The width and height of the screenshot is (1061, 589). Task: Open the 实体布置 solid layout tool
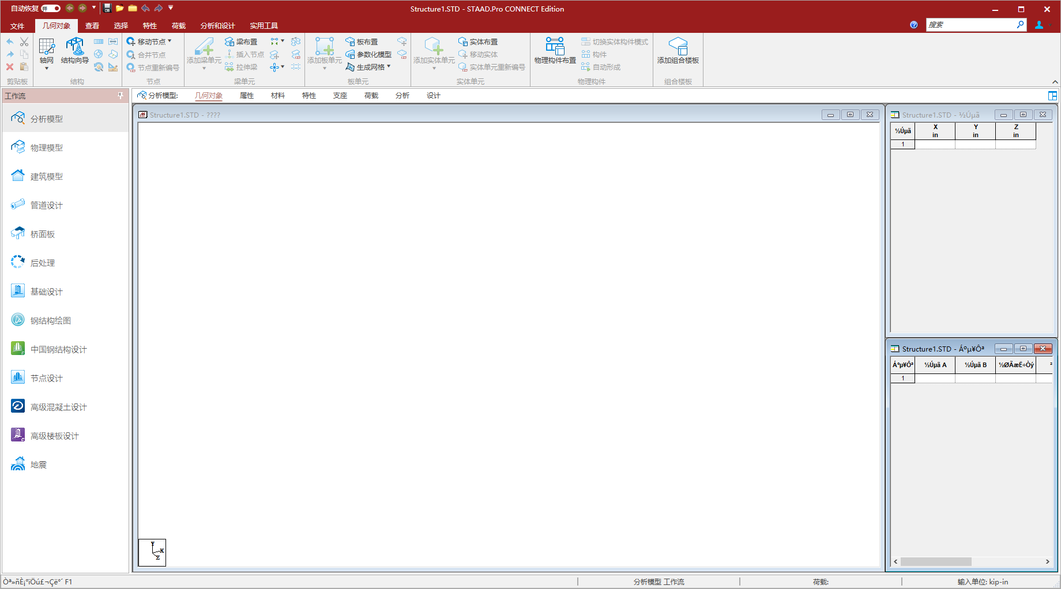tap(478, 42)
